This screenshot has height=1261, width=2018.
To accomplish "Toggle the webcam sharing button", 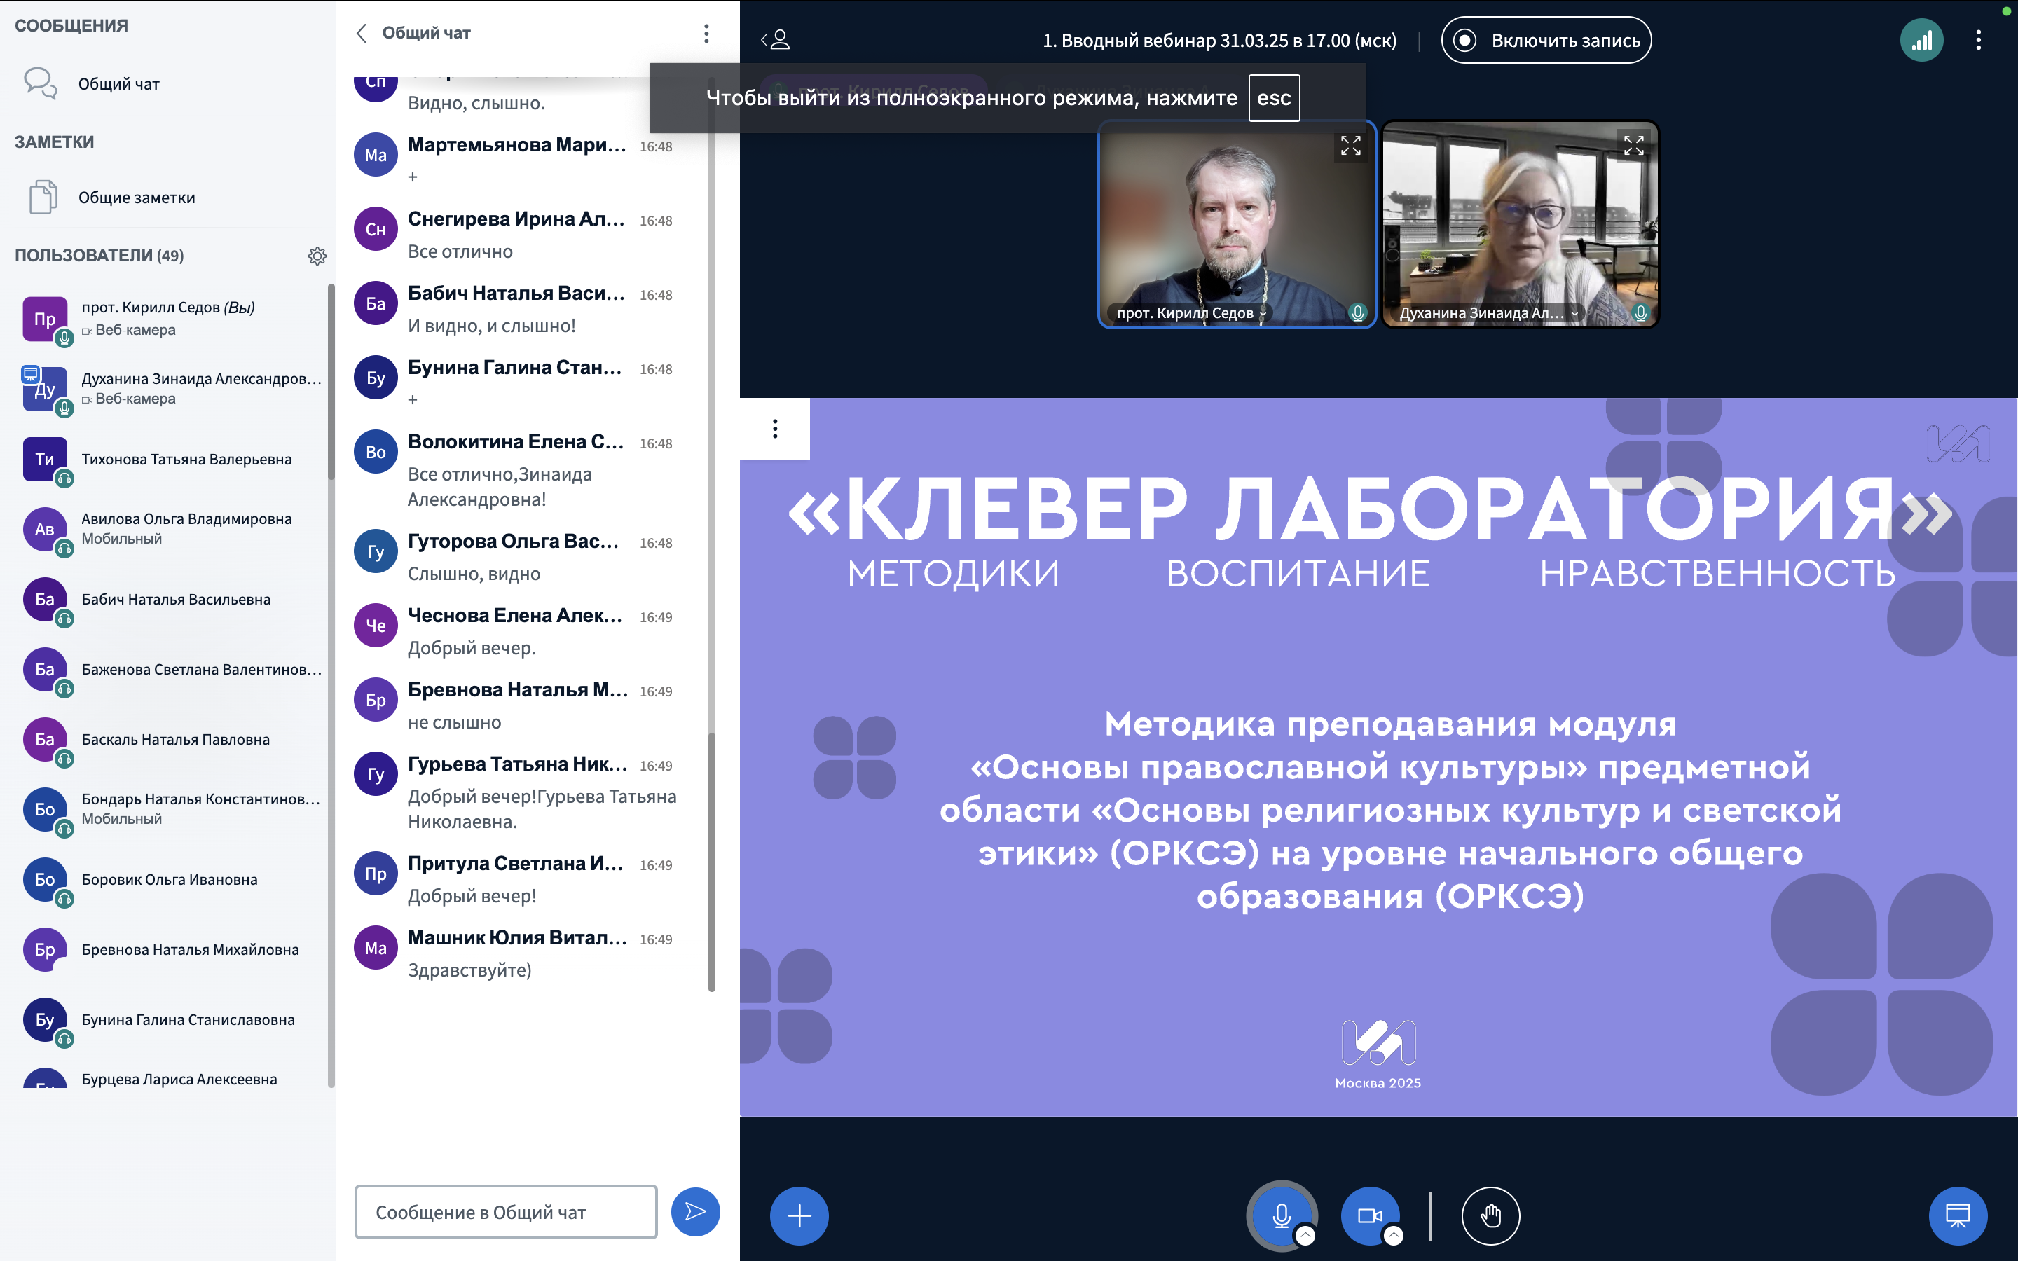I will 1368,1215.
